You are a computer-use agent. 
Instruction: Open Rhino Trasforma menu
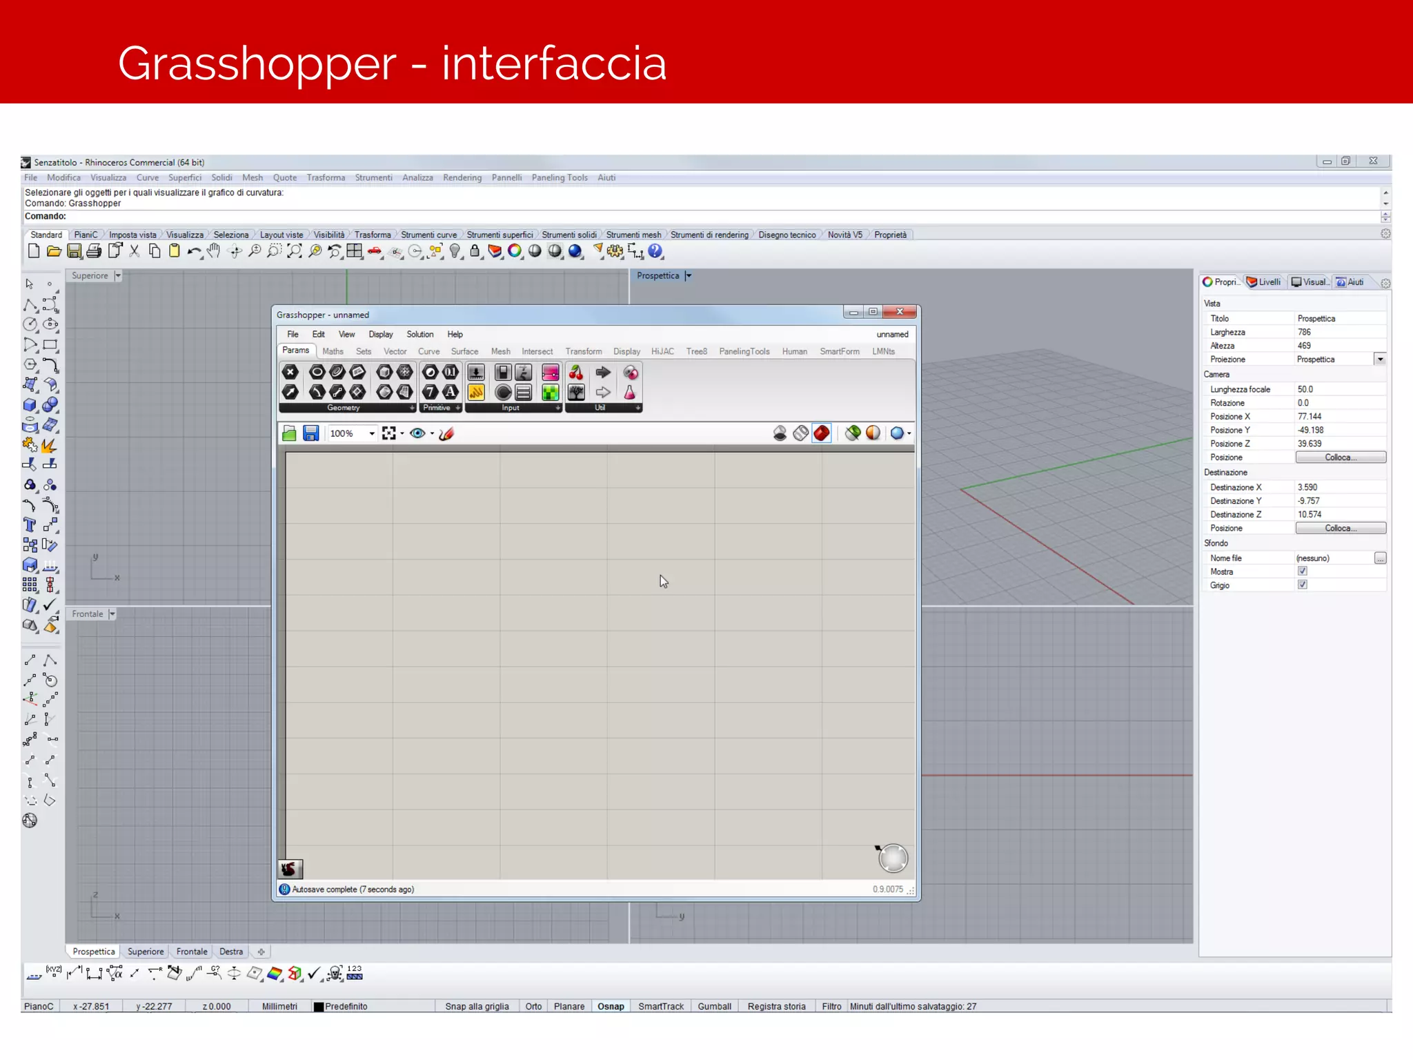click(x=326, y=177)
